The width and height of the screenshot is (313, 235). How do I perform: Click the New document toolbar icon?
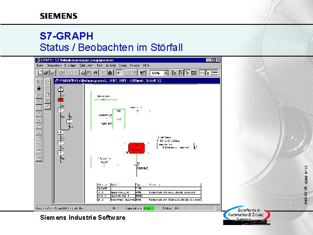[x=40, y=73]
